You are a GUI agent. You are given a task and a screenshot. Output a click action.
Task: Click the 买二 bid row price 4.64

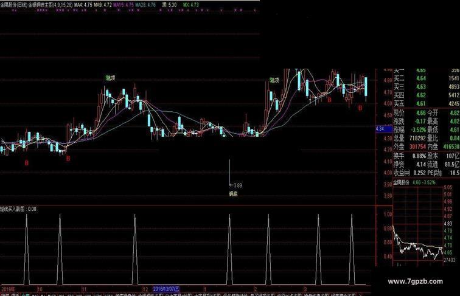(421, 78)
